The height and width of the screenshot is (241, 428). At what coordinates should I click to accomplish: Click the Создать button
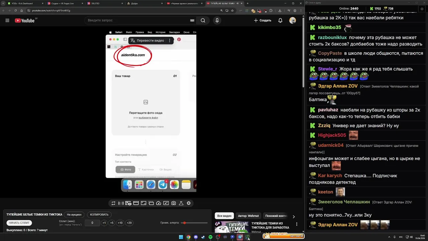tap(262, 20)
